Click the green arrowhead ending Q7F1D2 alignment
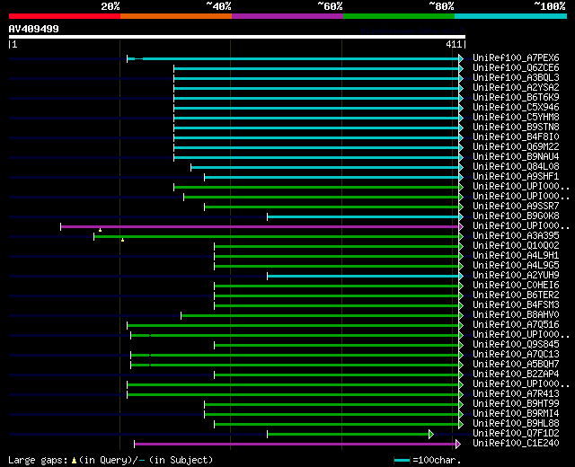This screenshot has width=575, height=467. pyautogui.click(x=431, y=435)
